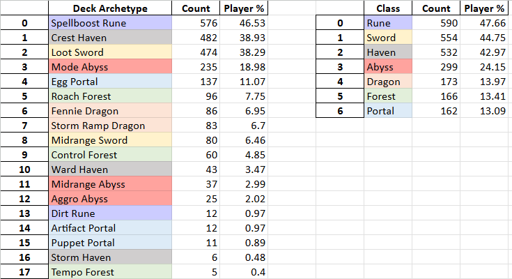This screenshot has height=279, width=512.
Task: Select the Puppet Portal cell
Action: pyautogui.click(x=110, y=242)
